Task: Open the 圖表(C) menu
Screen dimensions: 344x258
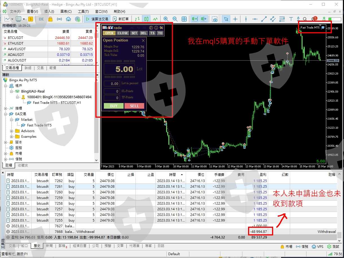Action: click(x=66, y=12)
